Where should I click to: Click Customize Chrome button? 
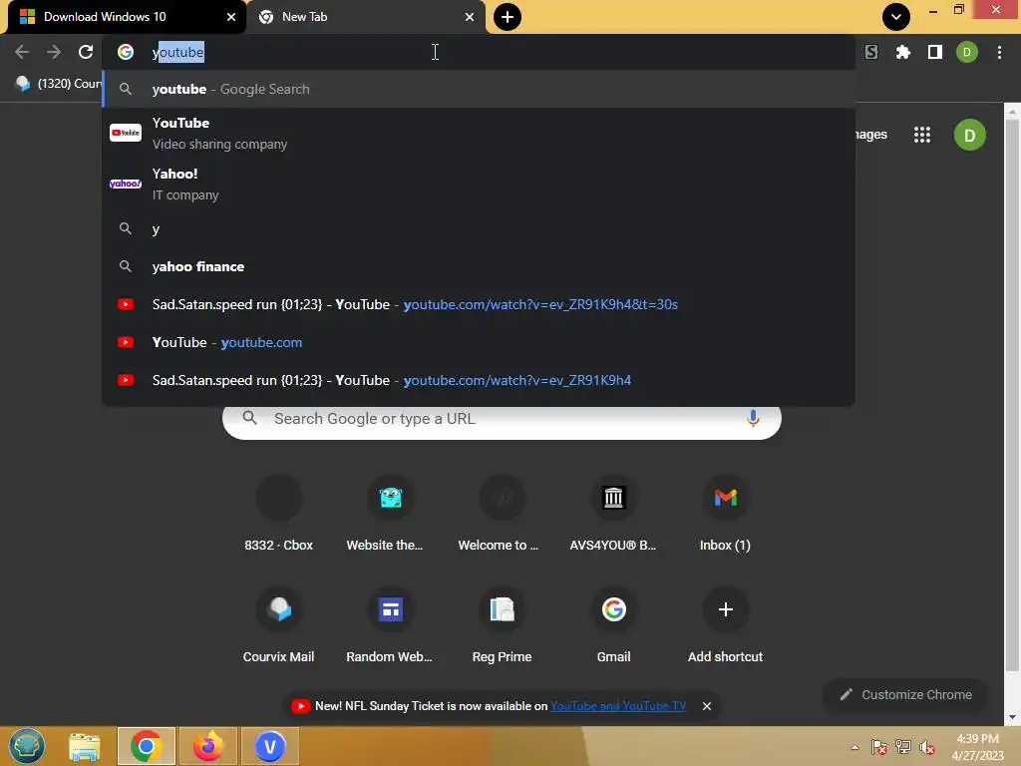click(x=905, y=695)
